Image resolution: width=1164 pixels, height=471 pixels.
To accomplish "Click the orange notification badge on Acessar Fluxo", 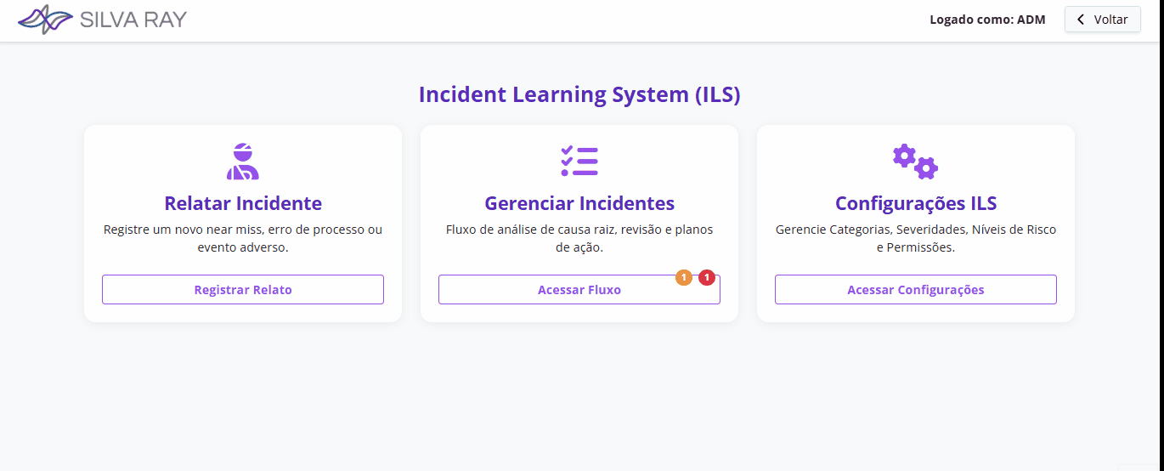I will 684,277.
